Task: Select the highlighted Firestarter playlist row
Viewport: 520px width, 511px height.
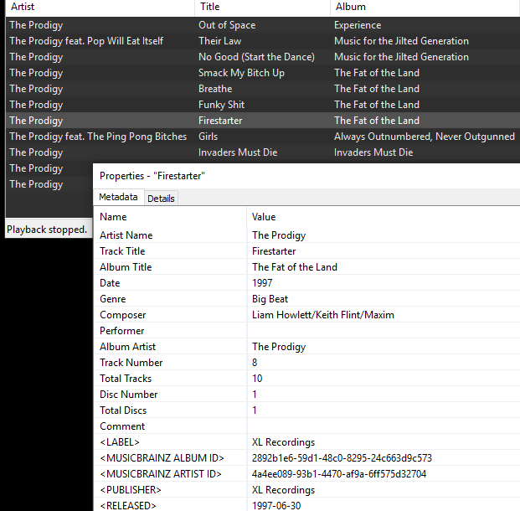Action: click(263, 121)
